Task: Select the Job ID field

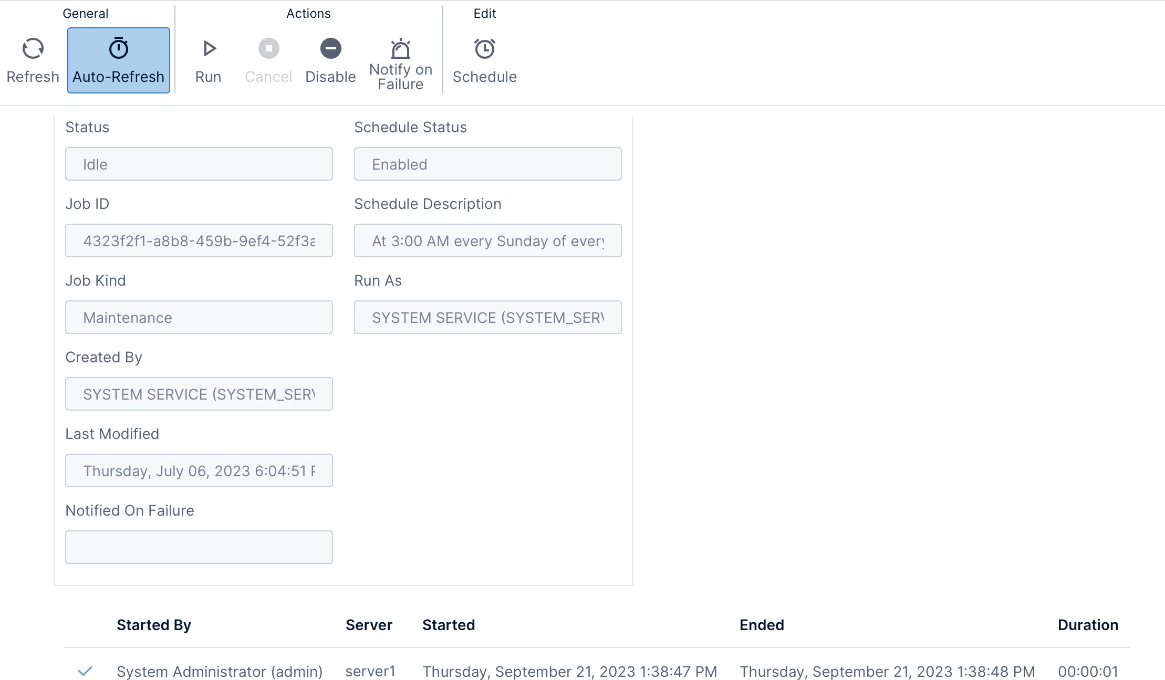Action: tap(199, 240)
